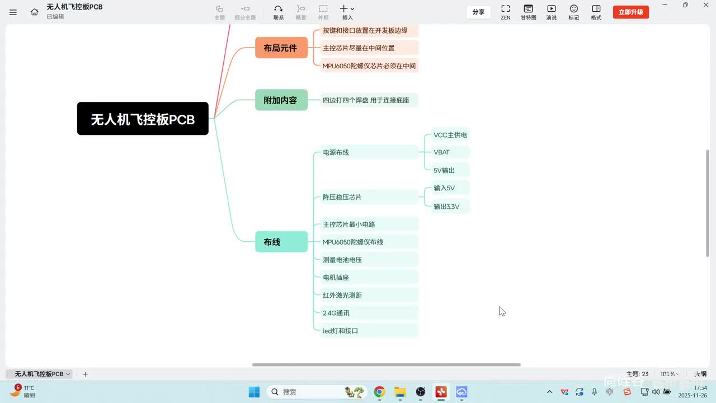Image resolution: width=716 pixels, height=403 pixels.
Task: Click the horizontal canvas scrollbar
Action: pyautogui.click(x=386, y=365)
